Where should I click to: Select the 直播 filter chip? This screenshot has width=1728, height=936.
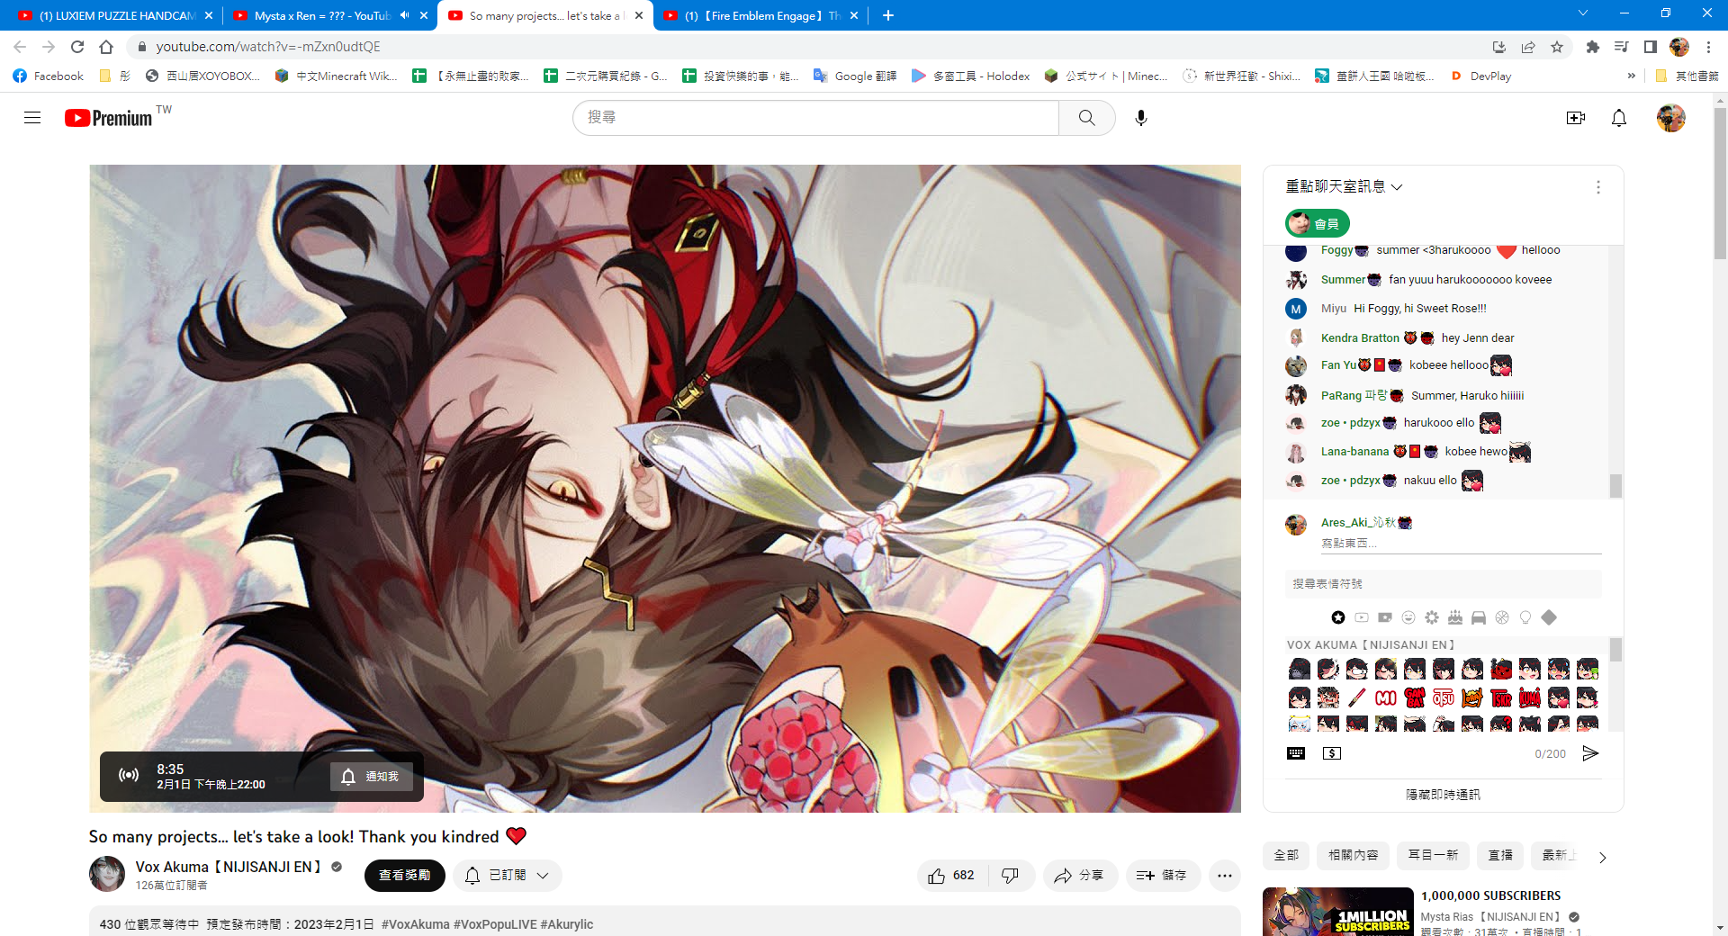(x=1500, y=856)
